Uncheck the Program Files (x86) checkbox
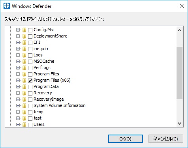 click(x=30, y=81)
